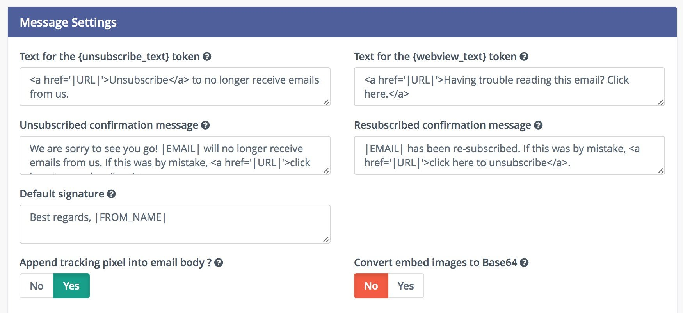The width and height of the screenshot is (683, 313).
Task: Show help for Convert embed images to Base64
Action: tap(524, 263)
